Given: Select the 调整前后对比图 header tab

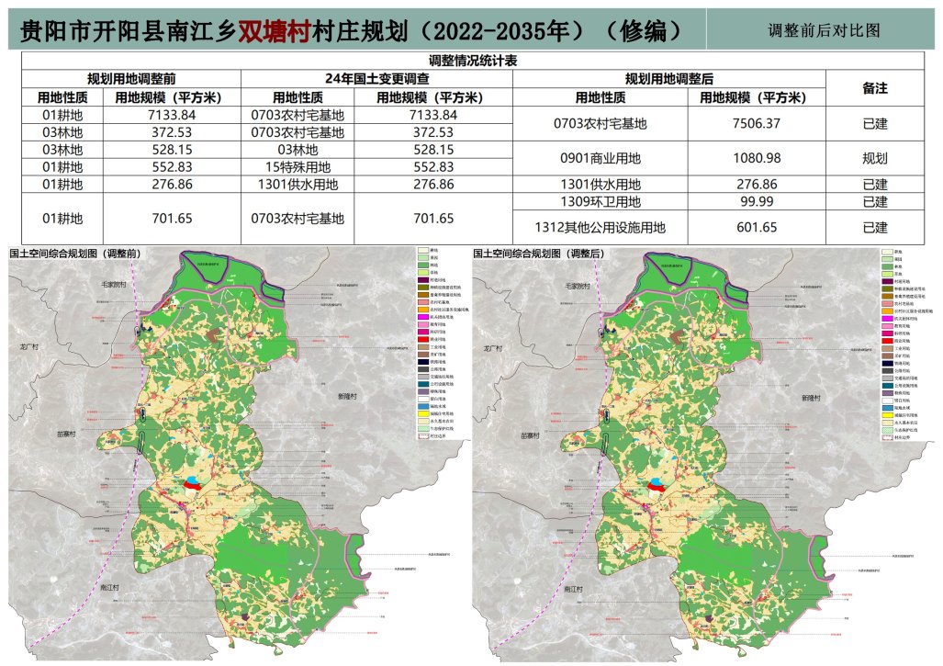Looking at the screenshot, I should (x=824, y=30).
